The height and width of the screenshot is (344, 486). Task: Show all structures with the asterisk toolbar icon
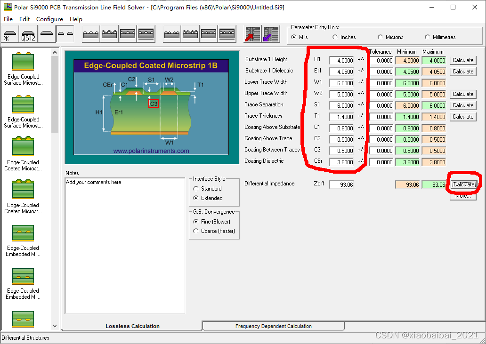tap(10, 34)
